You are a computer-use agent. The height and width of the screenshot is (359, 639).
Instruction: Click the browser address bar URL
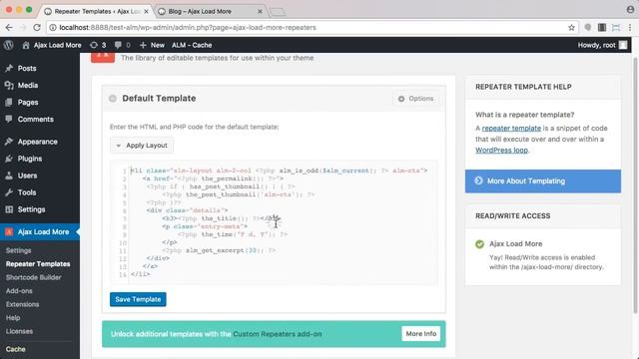pyautogui.click(x=188, y=28)
